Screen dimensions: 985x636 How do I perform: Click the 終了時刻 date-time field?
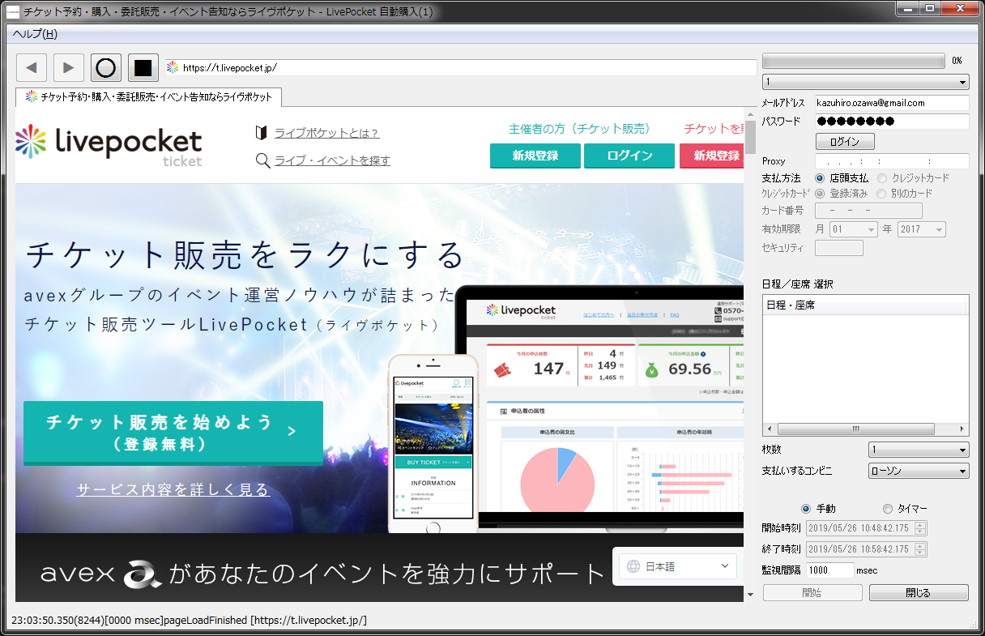[867, 549]
